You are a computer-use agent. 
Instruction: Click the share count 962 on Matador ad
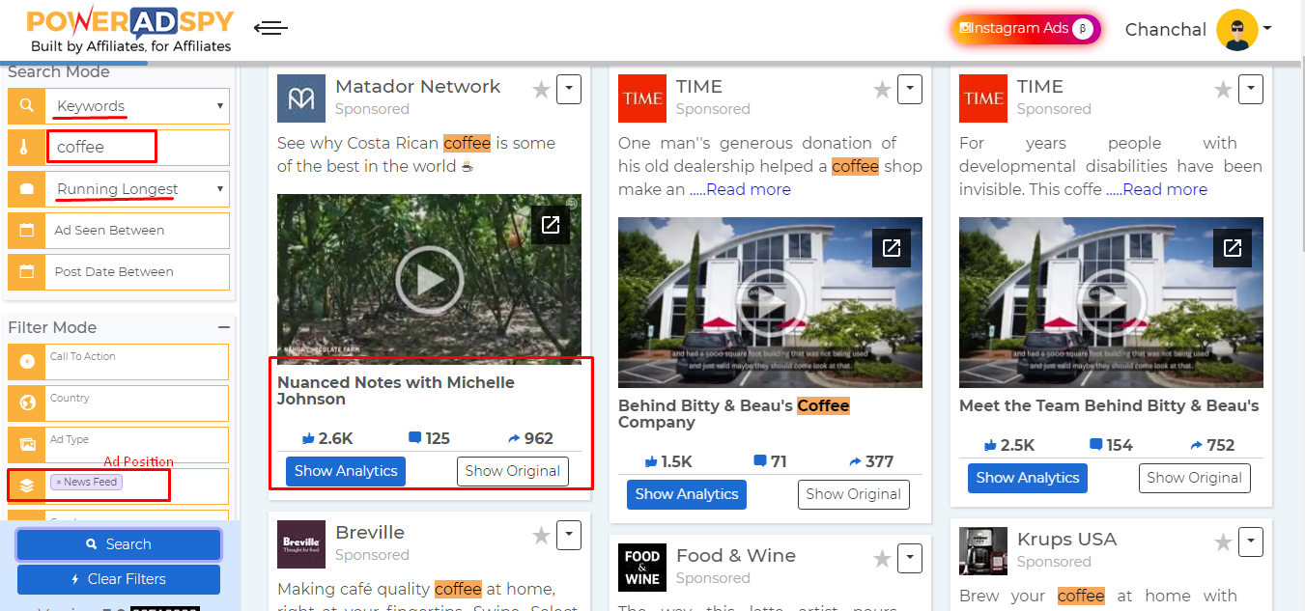point(530,438)
